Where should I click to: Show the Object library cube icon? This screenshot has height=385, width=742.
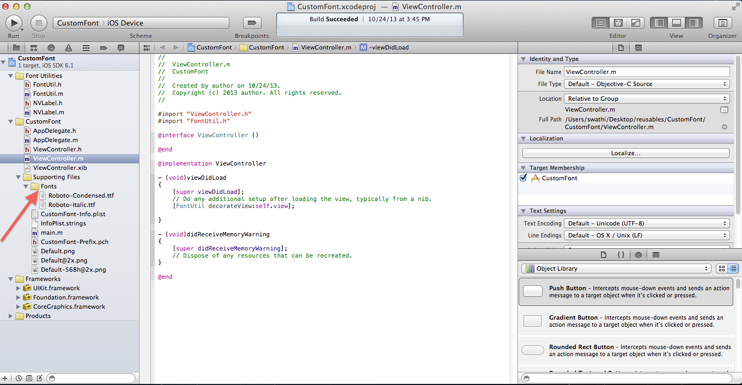638,254
